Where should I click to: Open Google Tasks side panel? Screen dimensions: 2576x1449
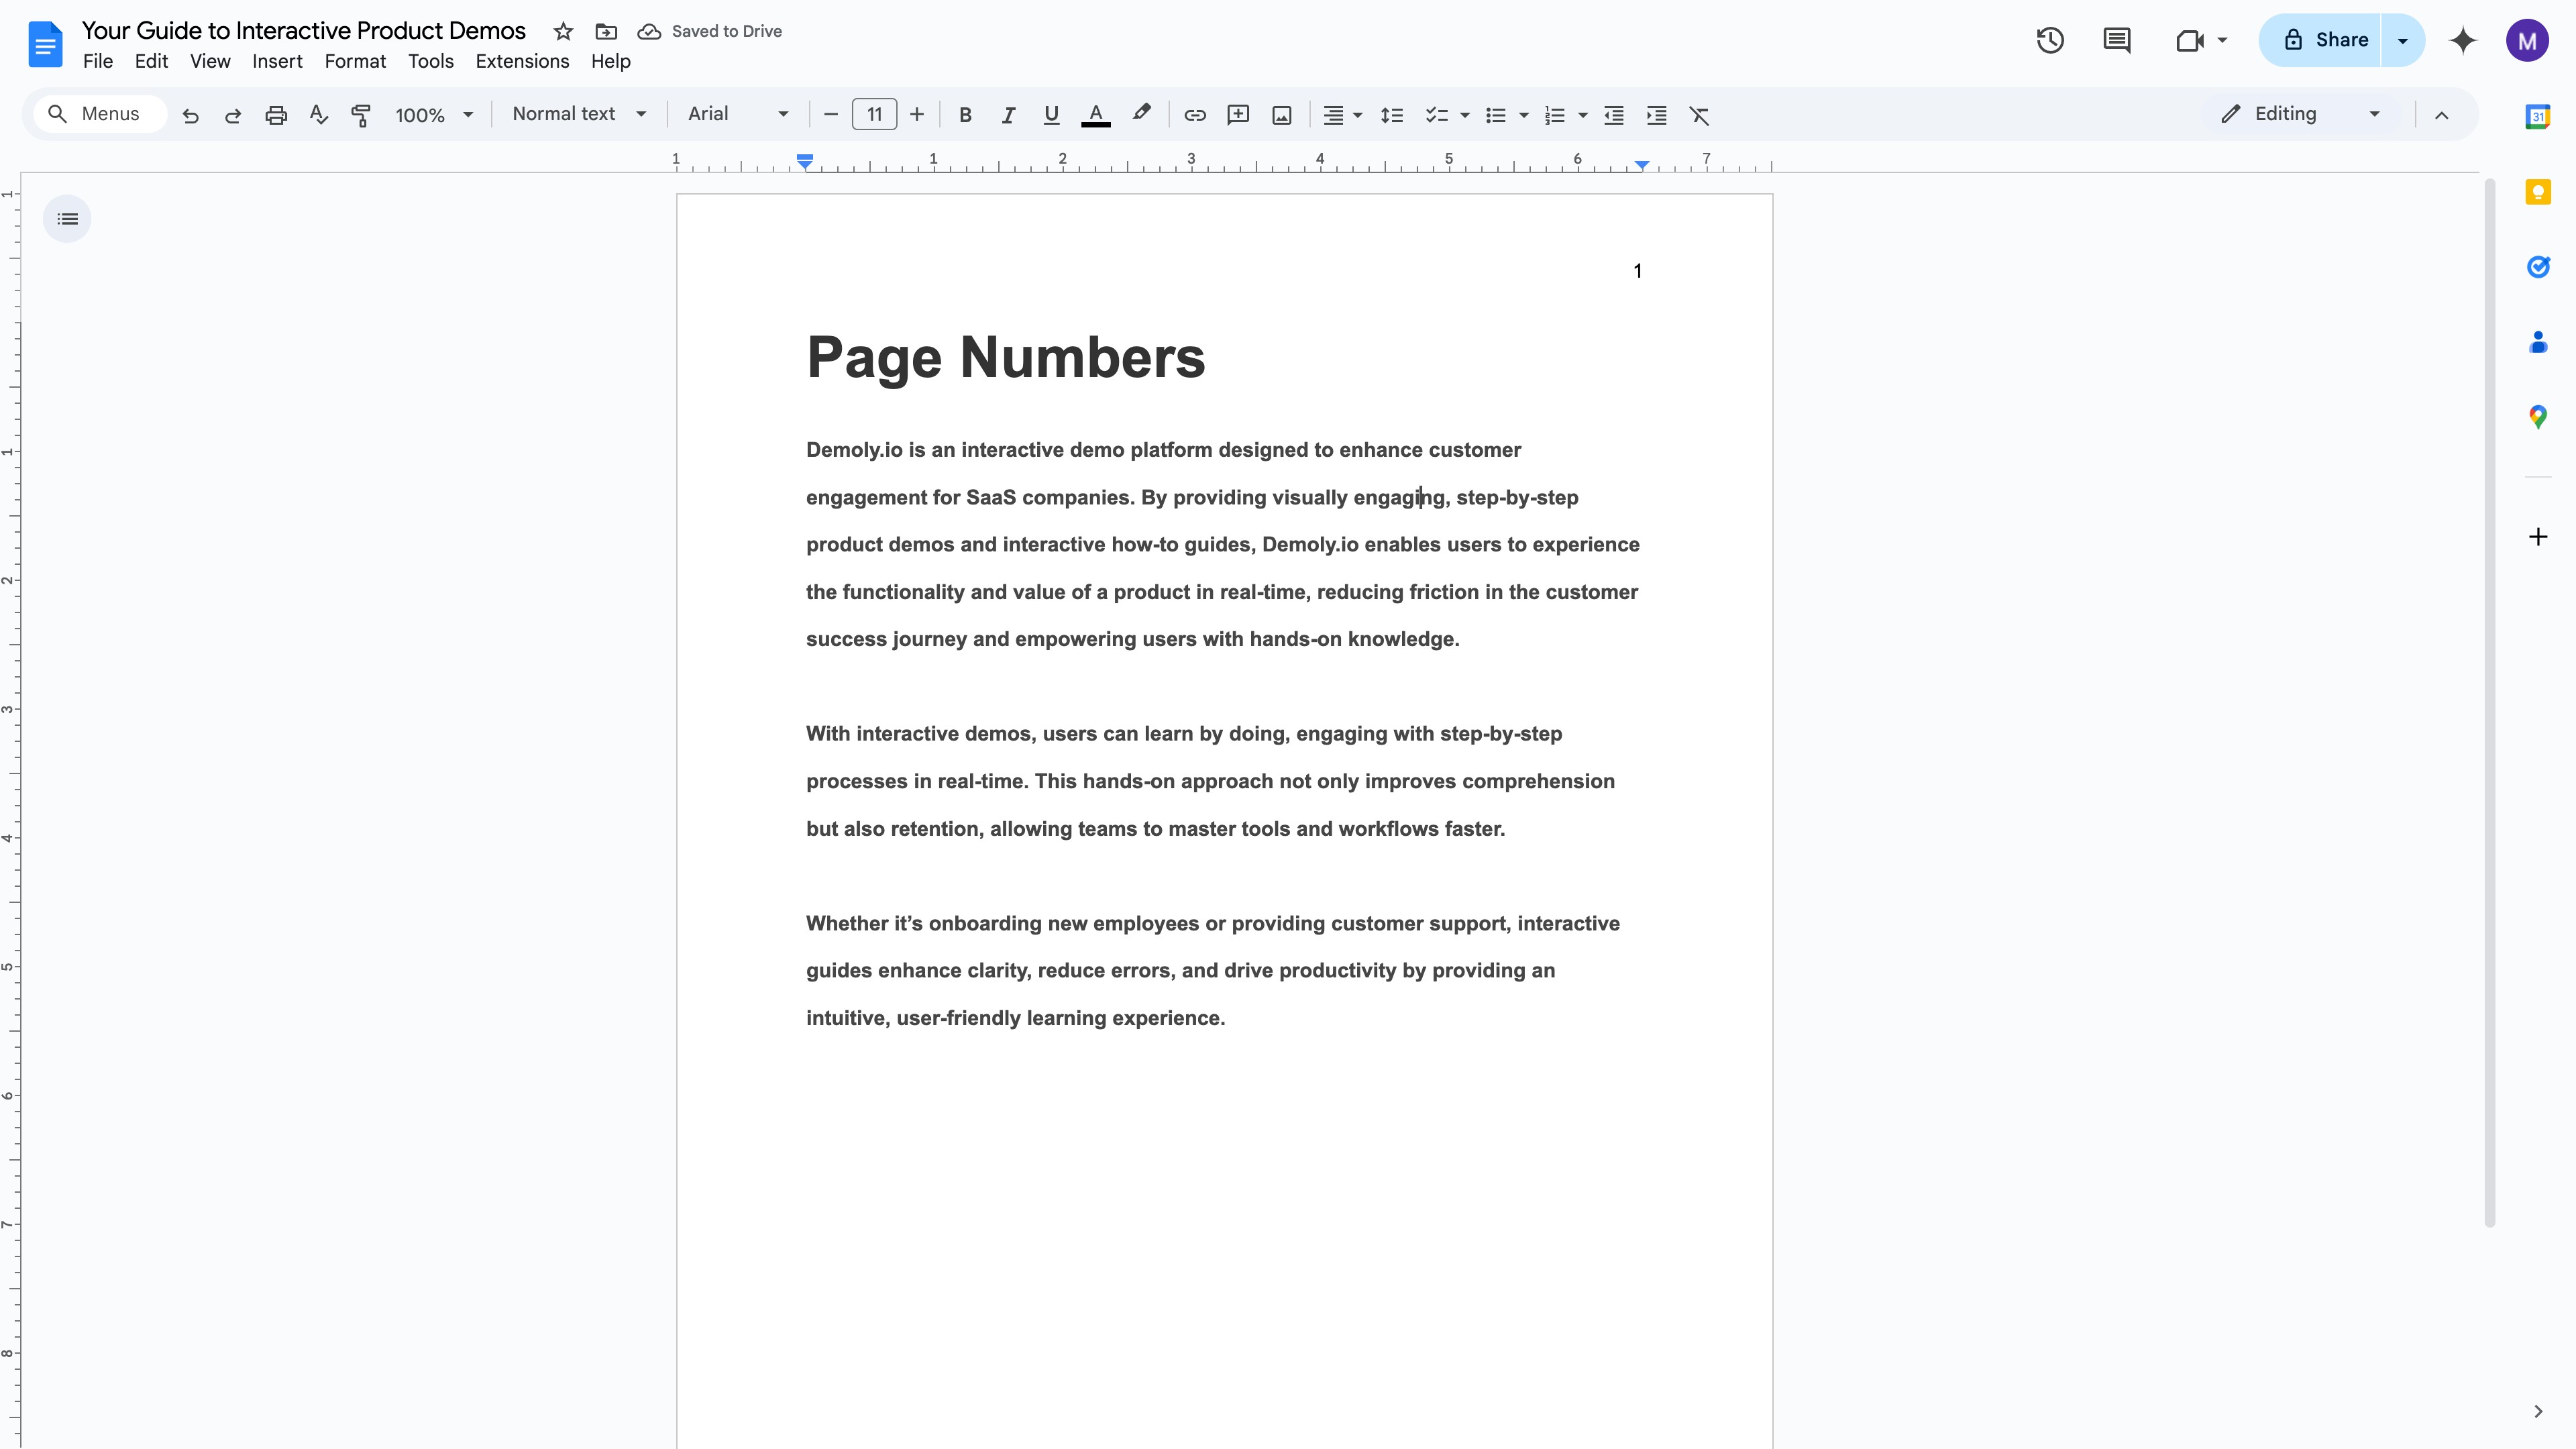[2537, 267]
